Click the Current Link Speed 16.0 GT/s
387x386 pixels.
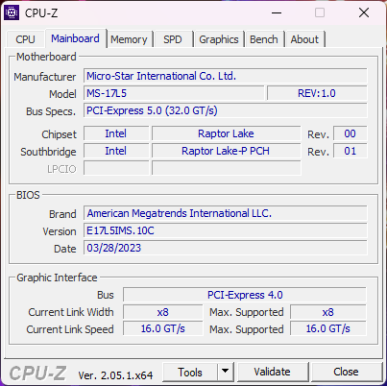163,329
